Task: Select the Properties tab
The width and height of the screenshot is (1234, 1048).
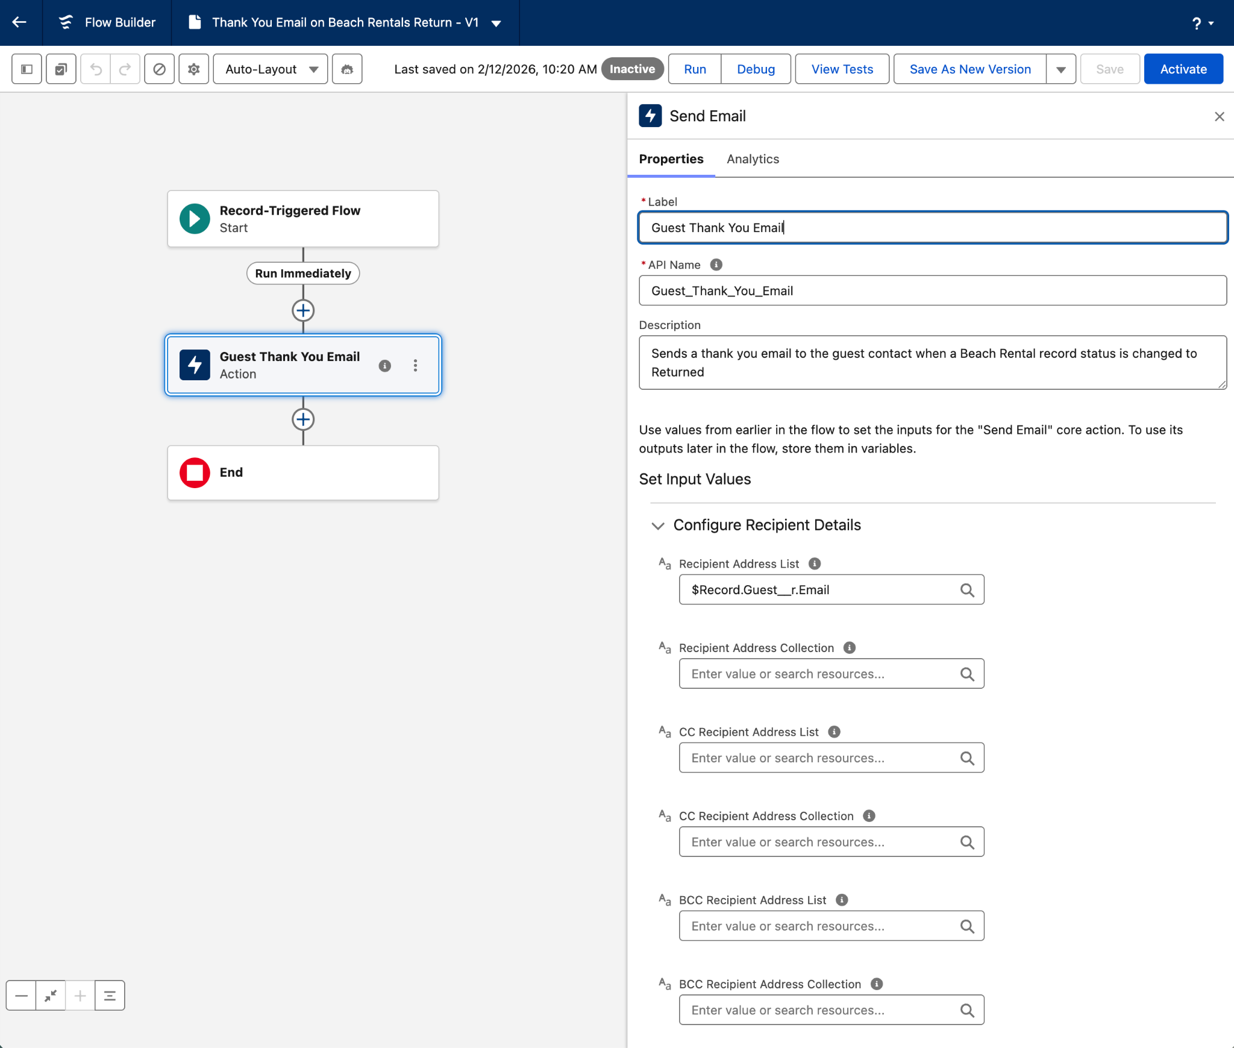Action: [671, 159]
